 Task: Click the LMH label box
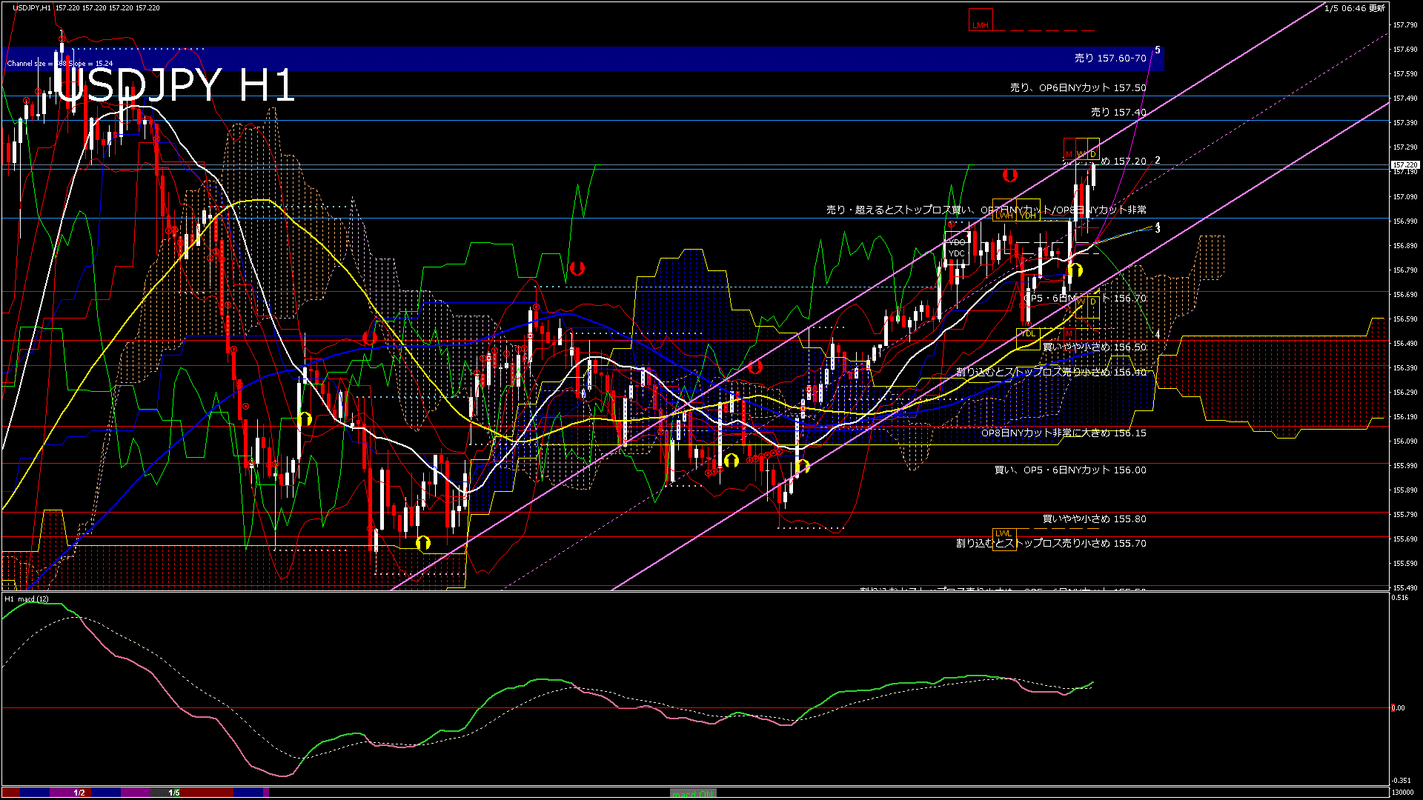click(980, 21)
